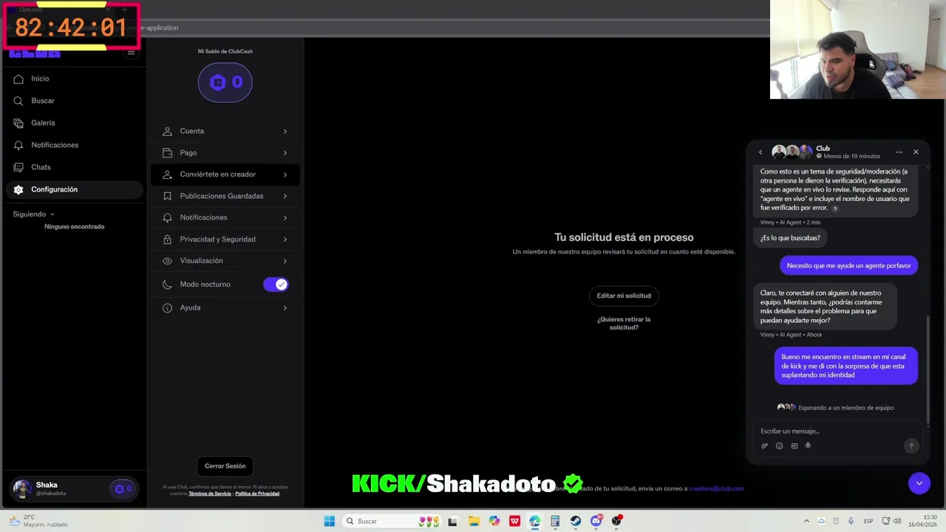This screenshot has height=532, width=946.
Task: Collapse the Siguiendo list chevron
Action: [x=52, y=214]
